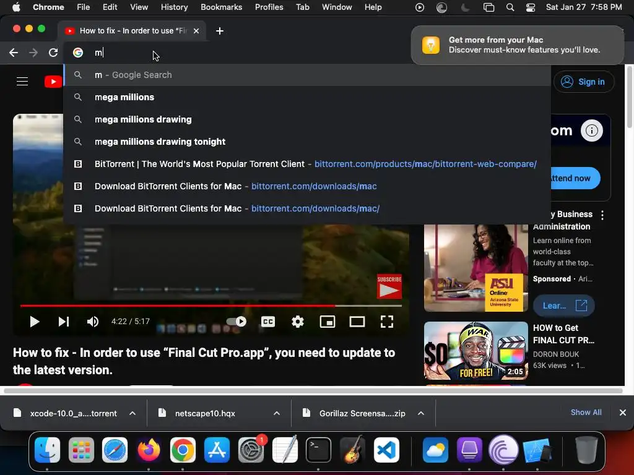Open ASU Online ad thumbnail
The width and height of the screenshot is (634, 475).
(476, 268)
